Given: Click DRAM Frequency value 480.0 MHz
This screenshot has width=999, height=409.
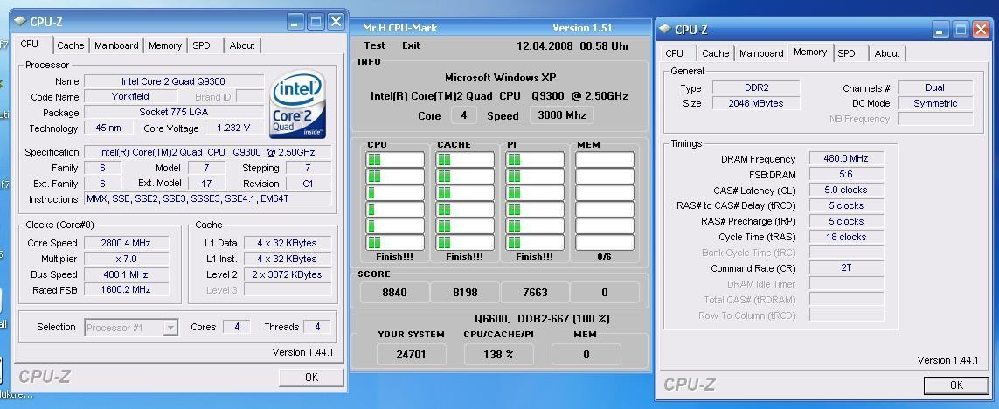Looking at the screenshot, I should 846,159.
